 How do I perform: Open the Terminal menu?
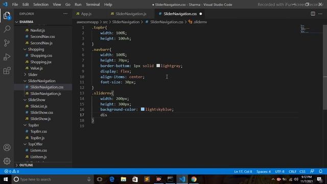pos(92,5)
